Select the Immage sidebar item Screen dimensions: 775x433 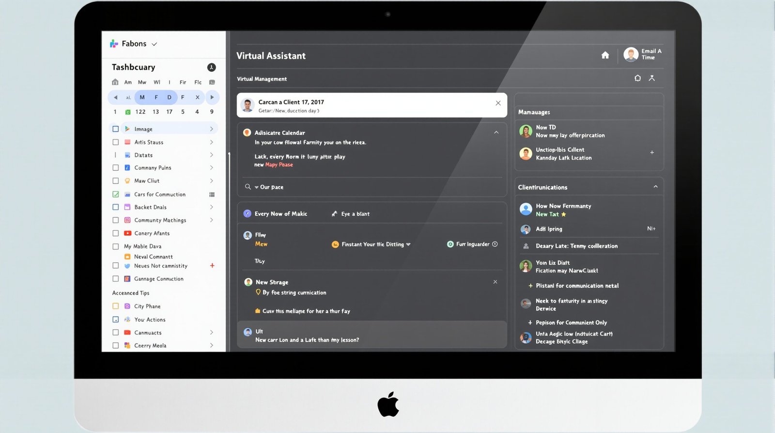(x=143, y=129)
